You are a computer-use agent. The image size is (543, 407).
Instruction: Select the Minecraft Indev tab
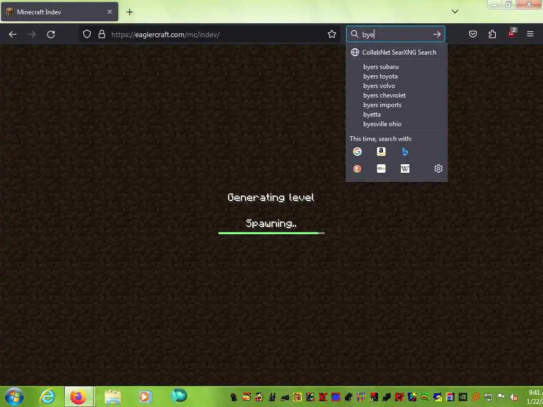pos(59,12)
